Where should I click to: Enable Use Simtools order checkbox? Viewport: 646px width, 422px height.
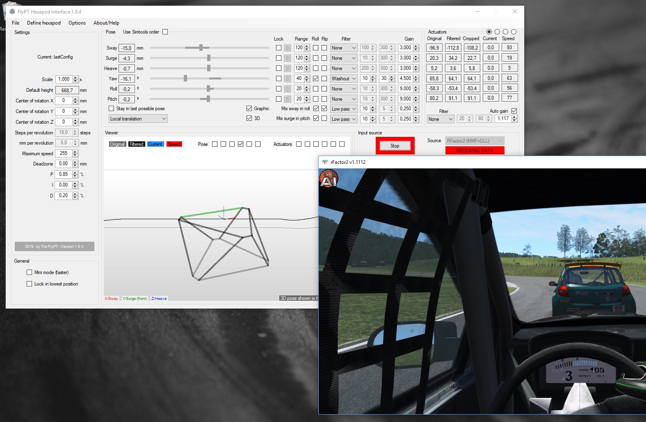165,32
